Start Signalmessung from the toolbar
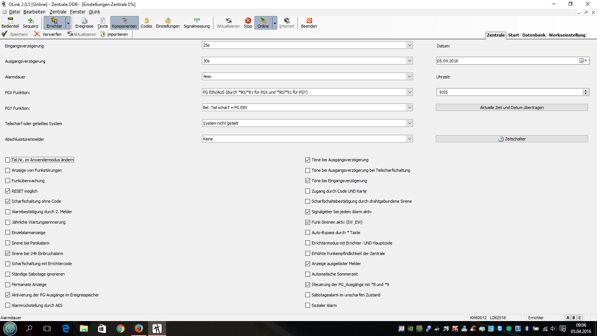This screenshot has width=597, height=336. pos(197,22)
